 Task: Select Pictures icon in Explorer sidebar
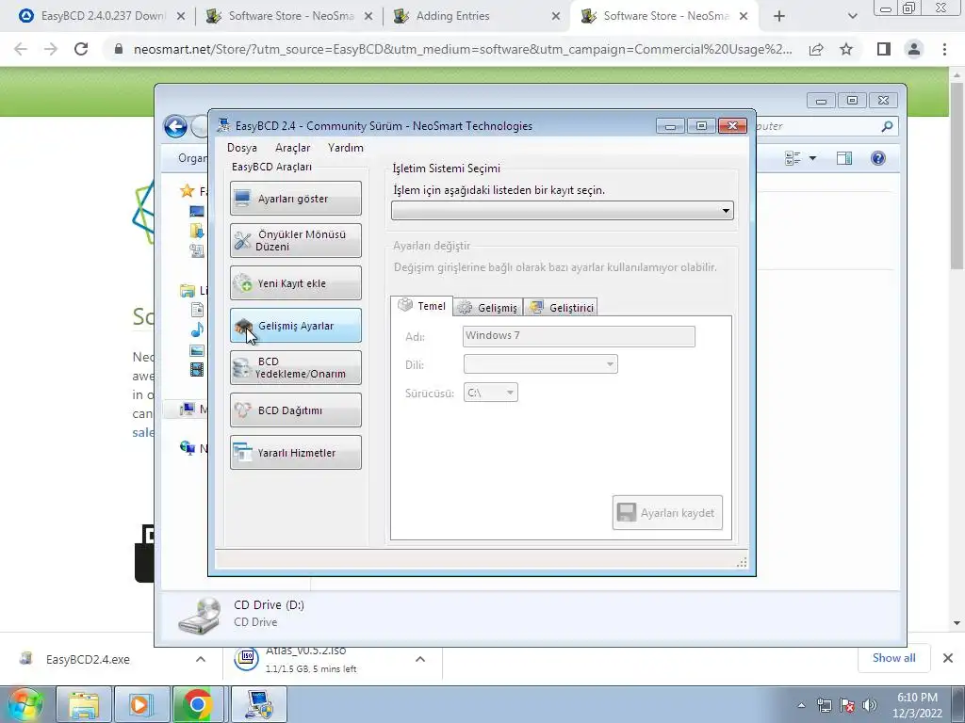coord(197,350)
